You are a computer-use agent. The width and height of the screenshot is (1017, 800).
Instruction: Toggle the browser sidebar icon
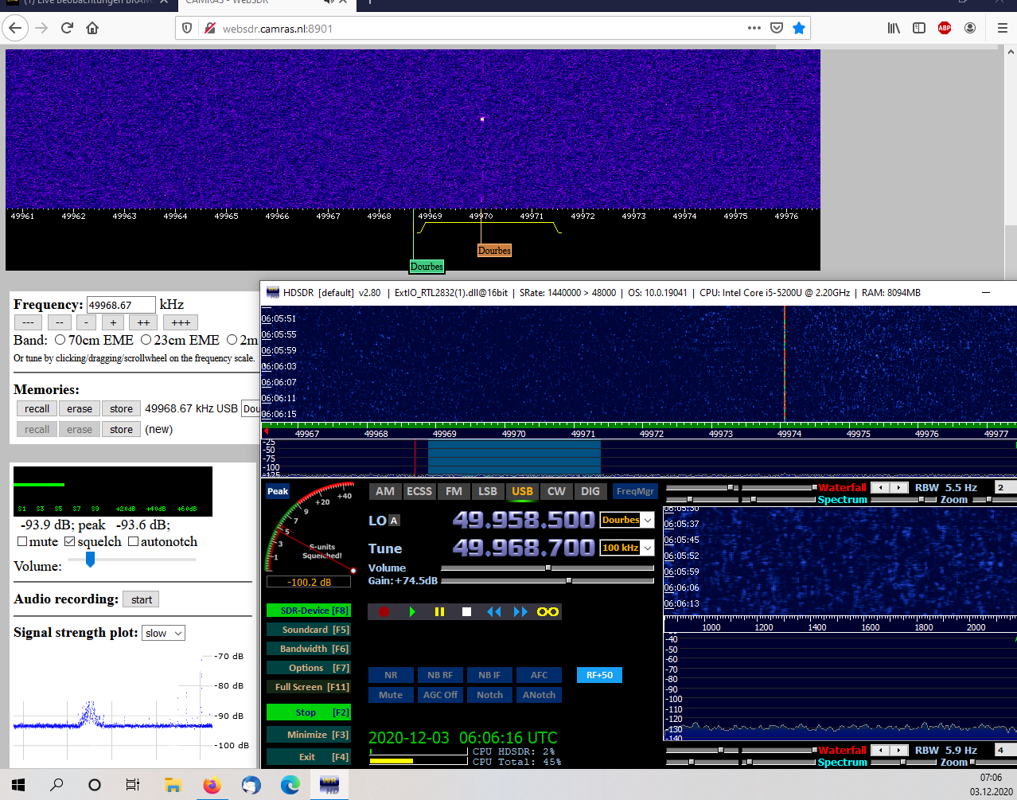click(919, 28)
